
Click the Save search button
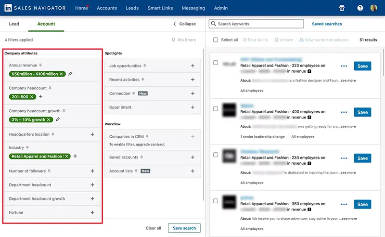[x=184, y=228]
